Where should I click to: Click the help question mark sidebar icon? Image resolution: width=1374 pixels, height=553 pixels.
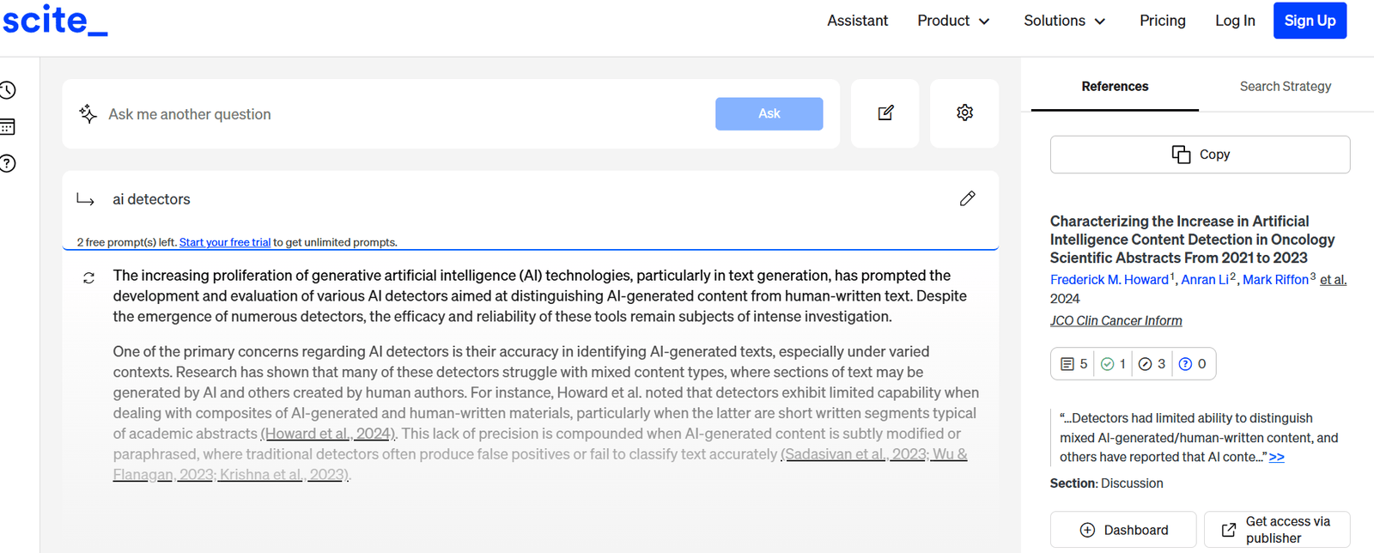pos(8,163)
